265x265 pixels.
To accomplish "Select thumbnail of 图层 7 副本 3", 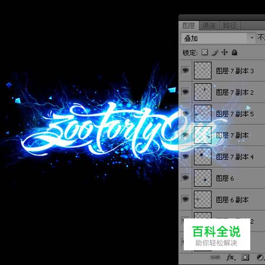I will (x=203, y=71).
